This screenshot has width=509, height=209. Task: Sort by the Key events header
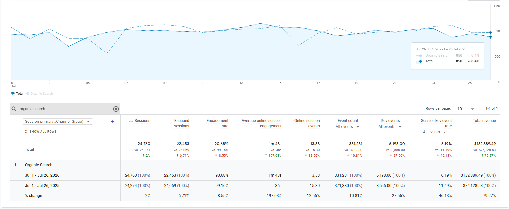point(390,121)
